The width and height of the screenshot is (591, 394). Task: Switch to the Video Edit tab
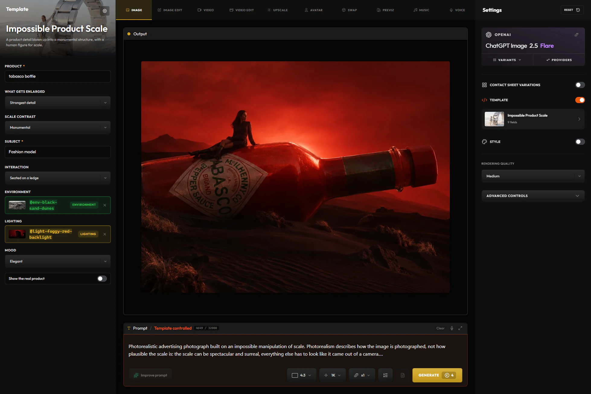[241, 10]
